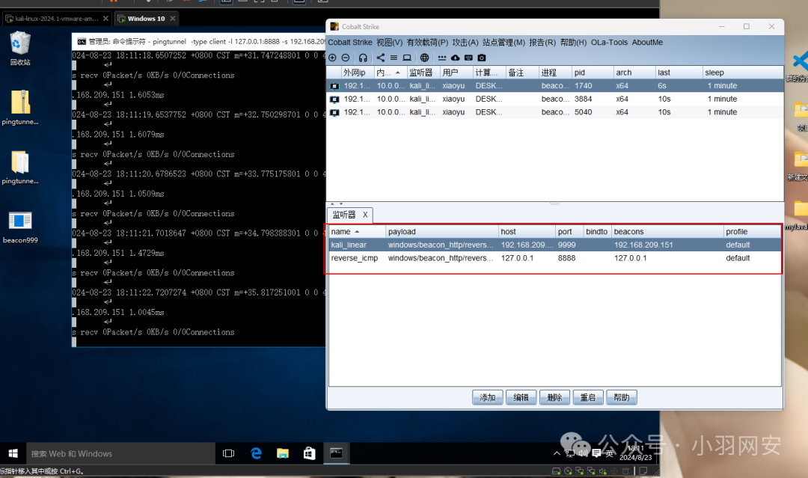808x478 pixels.
Task: Switch to target view with the laptop icon
Action: [x=407, y=58]
